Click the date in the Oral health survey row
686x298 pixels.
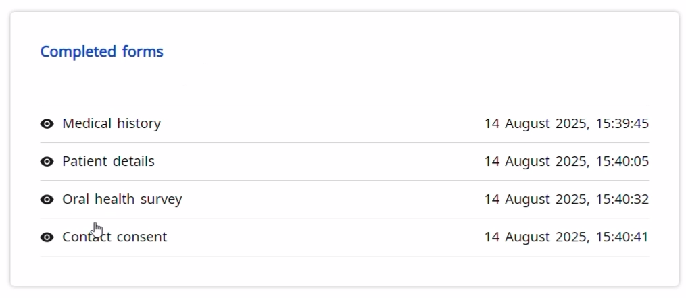pos(537,200)
